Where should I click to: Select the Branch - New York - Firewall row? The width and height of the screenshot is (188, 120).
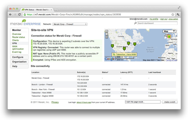[x=103, y=89]
